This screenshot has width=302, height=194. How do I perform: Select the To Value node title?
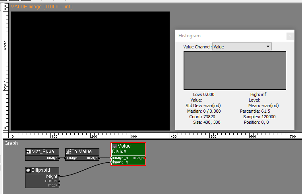pyautogui.click(x=81, y=152)
